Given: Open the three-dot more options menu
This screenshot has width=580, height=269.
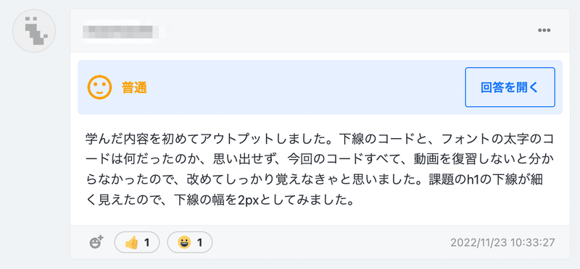Looking at the screenshot, I should pyautogui.click(x=544, y=30).
